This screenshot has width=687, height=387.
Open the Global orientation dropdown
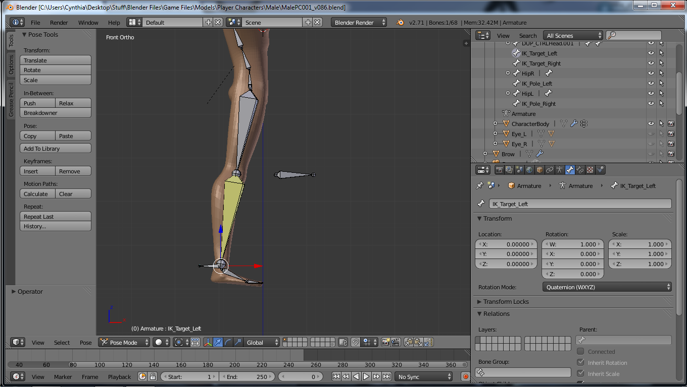pyautogui.click(x=262, y=342)
